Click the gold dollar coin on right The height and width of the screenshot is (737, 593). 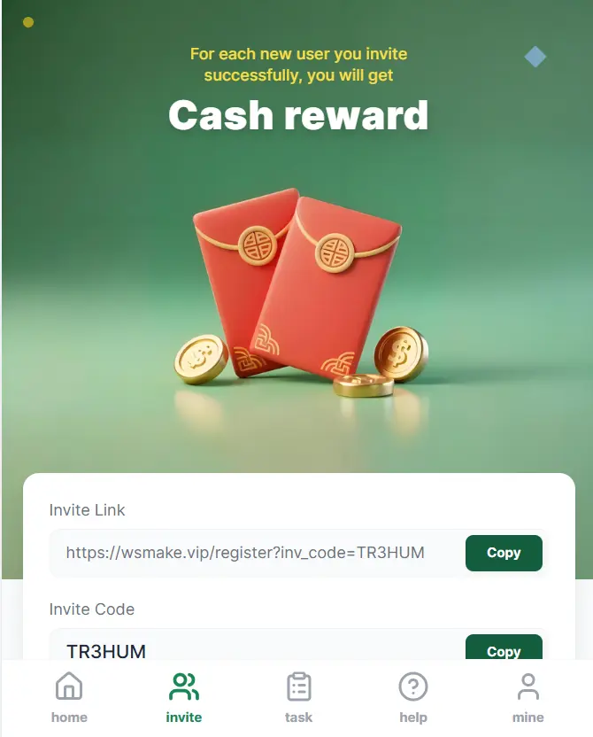(401, 353)
